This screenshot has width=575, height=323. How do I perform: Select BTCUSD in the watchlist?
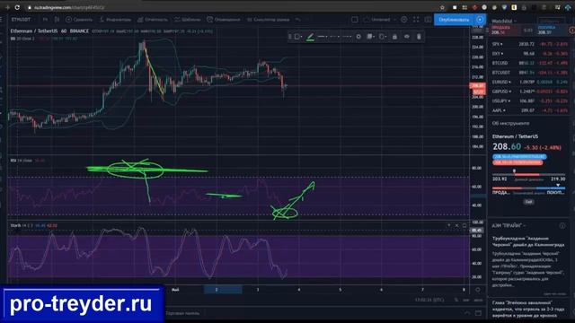click(x=529, y=63)
